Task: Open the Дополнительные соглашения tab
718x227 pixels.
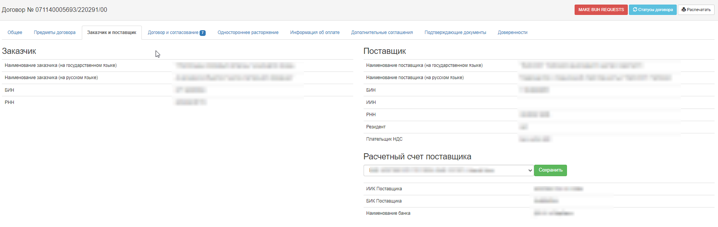Action: pyautogui.click(x=382, y=32)
